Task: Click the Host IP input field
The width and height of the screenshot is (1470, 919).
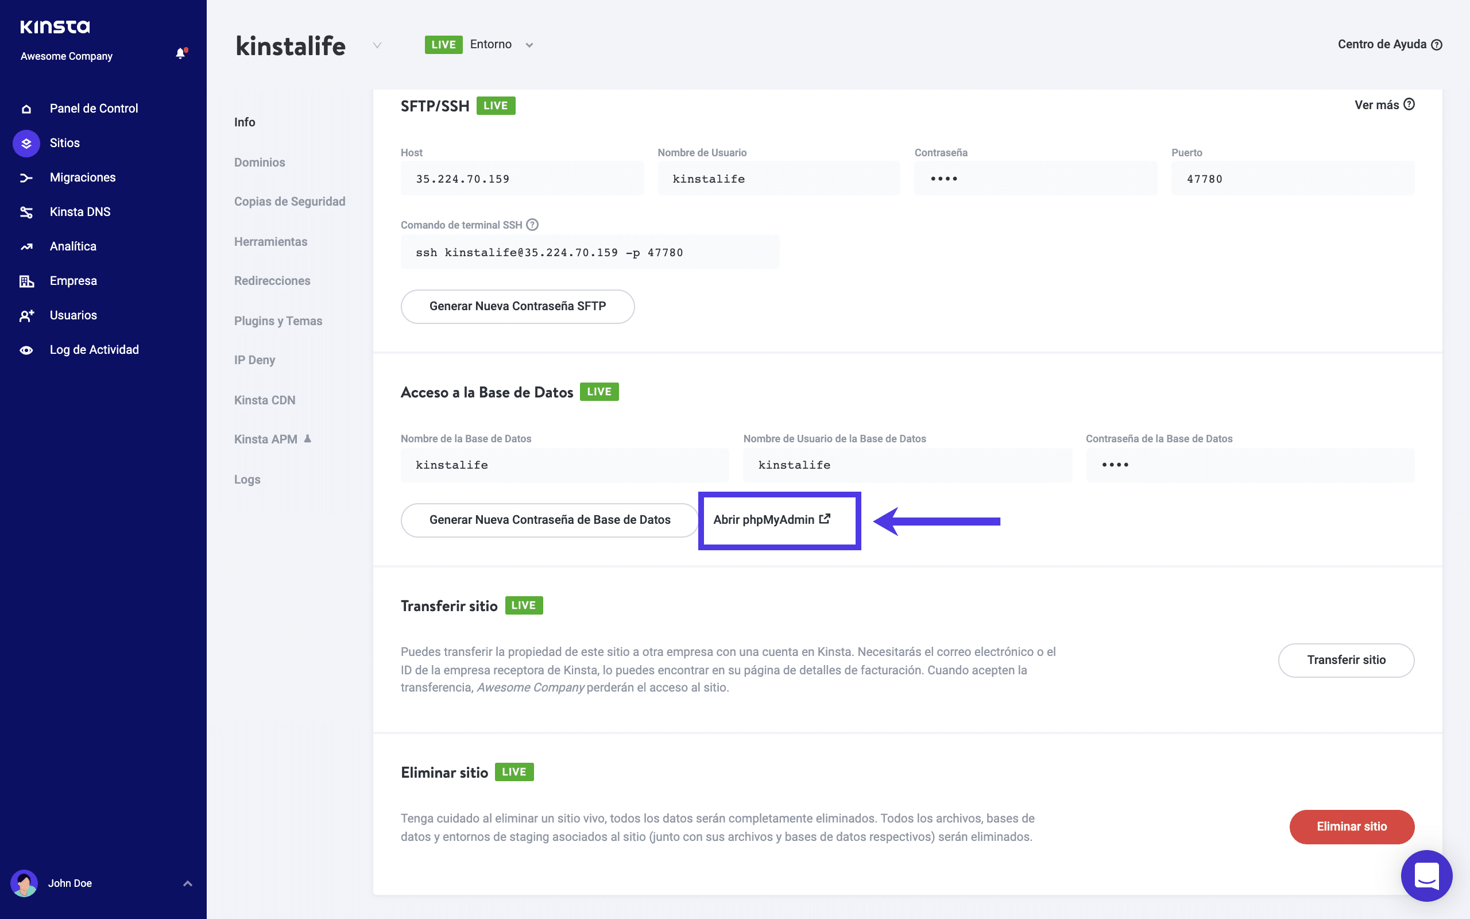Action: [522, 178]
